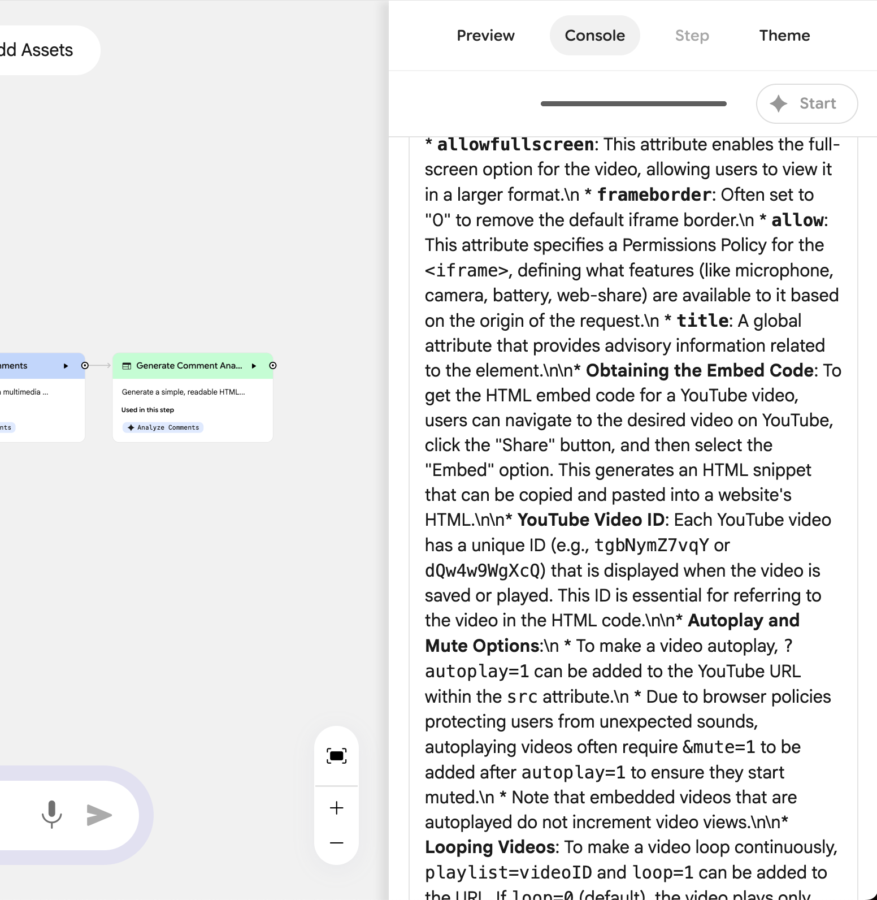877x900 pixels.
Task: Open the Console tab
Action: point(594,36)
